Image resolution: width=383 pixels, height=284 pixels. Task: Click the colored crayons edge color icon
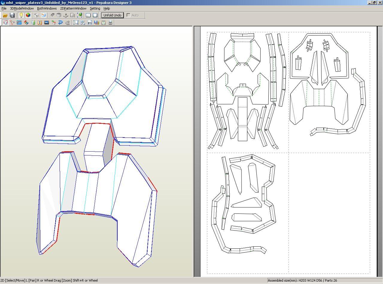[26, 22]
